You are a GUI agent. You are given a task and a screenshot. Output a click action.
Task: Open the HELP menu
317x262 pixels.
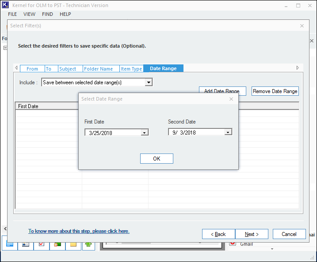[x=65, y=14]
